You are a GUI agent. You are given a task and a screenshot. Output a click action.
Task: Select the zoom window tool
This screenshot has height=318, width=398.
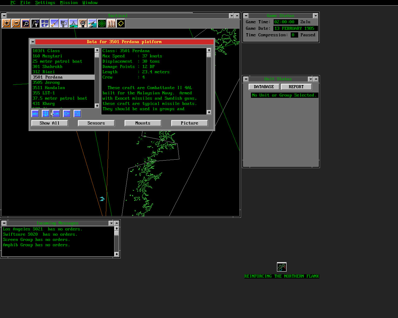25,23
